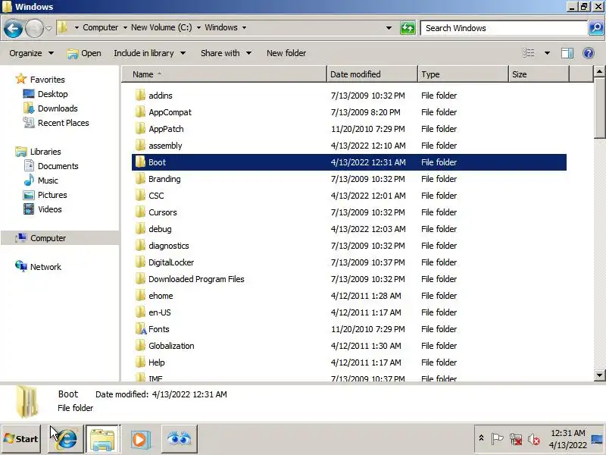
Task: Select the diagnostics folder icon
Action: coord(140,245)
